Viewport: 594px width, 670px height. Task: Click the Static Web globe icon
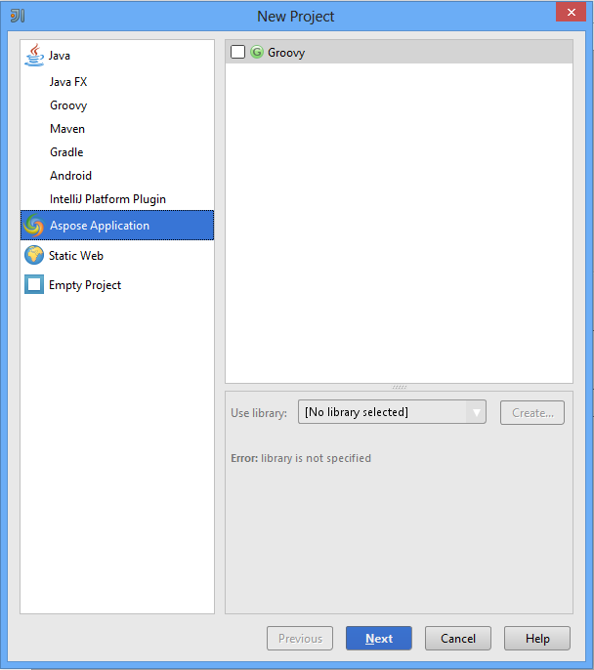34,255
